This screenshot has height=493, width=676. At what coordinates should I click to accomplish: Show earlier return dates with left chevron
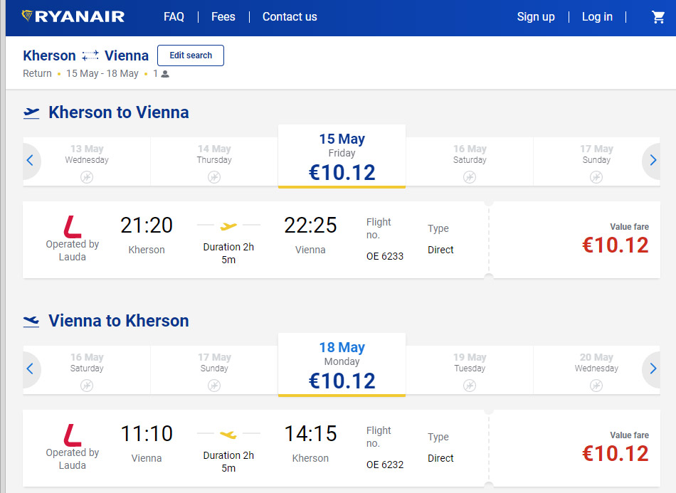point(31,369)
